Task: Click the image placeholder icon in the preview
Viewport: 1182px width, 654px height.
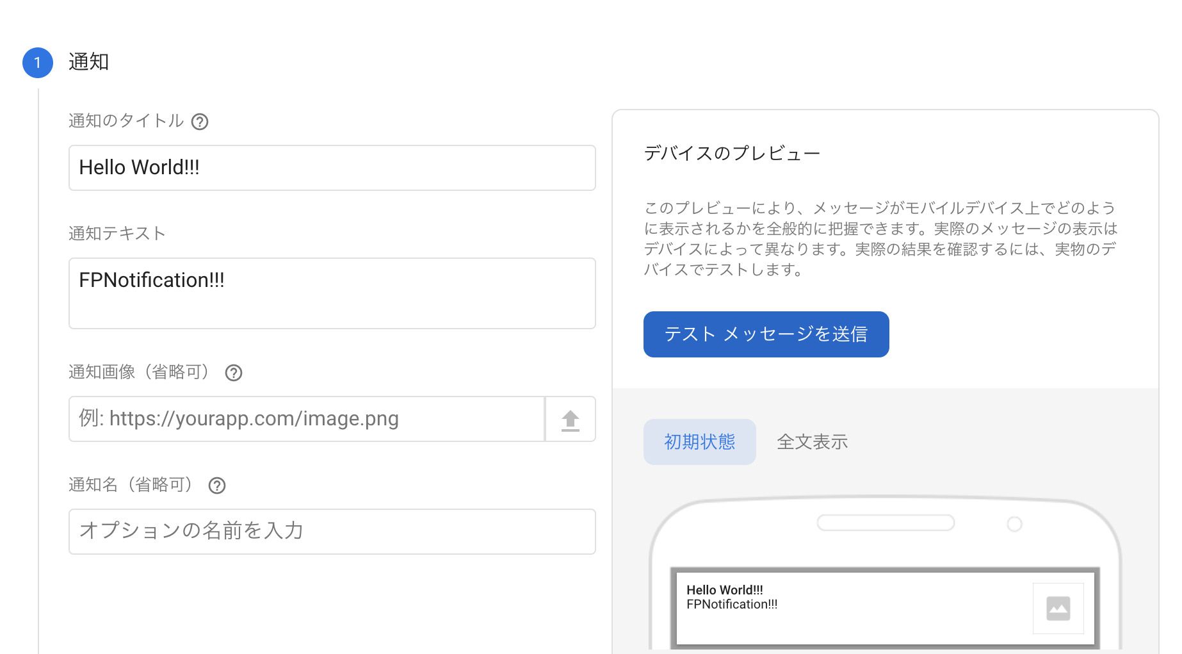Action: point(1058,608)
